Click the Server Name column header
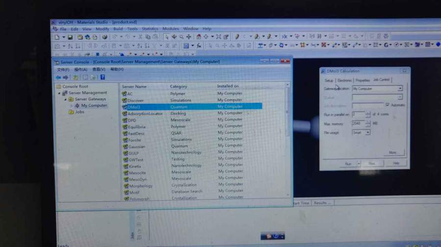Image resolution: width=441 pixels, height=247 pixels. pos(134,87)
